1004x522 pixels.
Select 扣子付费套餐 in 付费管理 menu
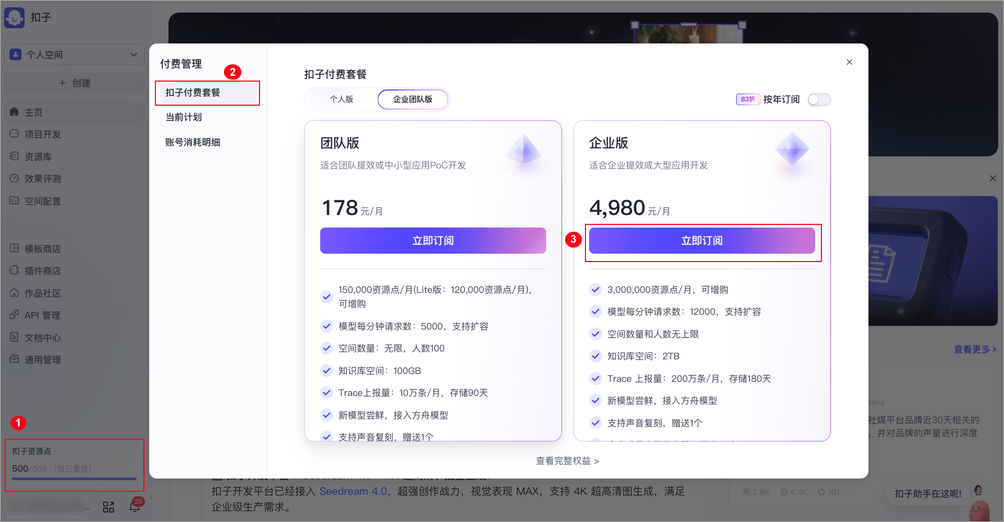(207, 93)
